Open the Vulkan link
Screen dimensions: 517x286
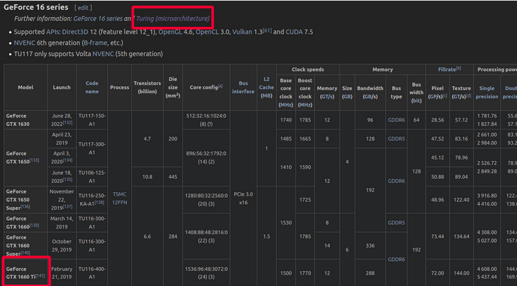(x=242, y=32)
